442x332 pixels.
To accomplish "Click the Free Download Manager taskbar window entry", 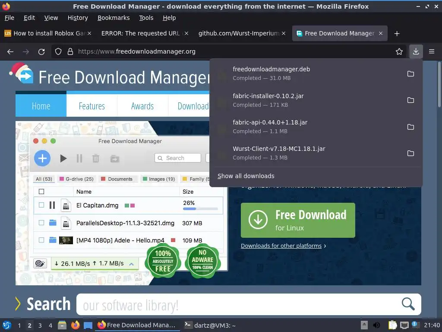I will (x=137, y=325).
